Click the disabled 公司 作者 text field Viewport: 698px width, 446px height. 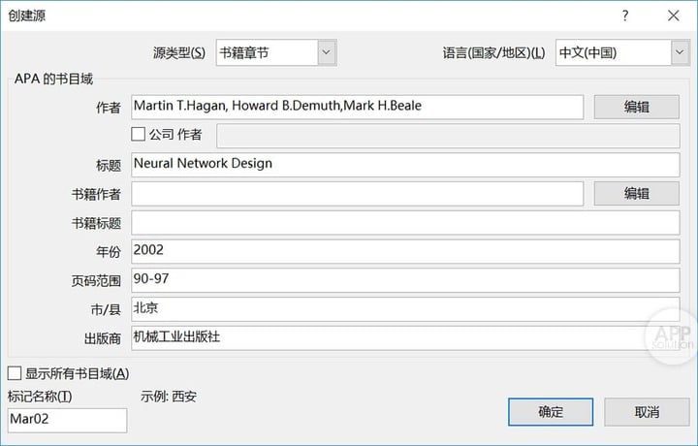pyautogui.click(x=448, y=136)
